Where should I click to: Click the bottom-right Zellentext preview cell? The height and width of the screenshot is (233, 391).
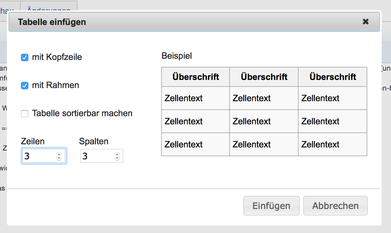pyautogui.click(x=333, y=144)
